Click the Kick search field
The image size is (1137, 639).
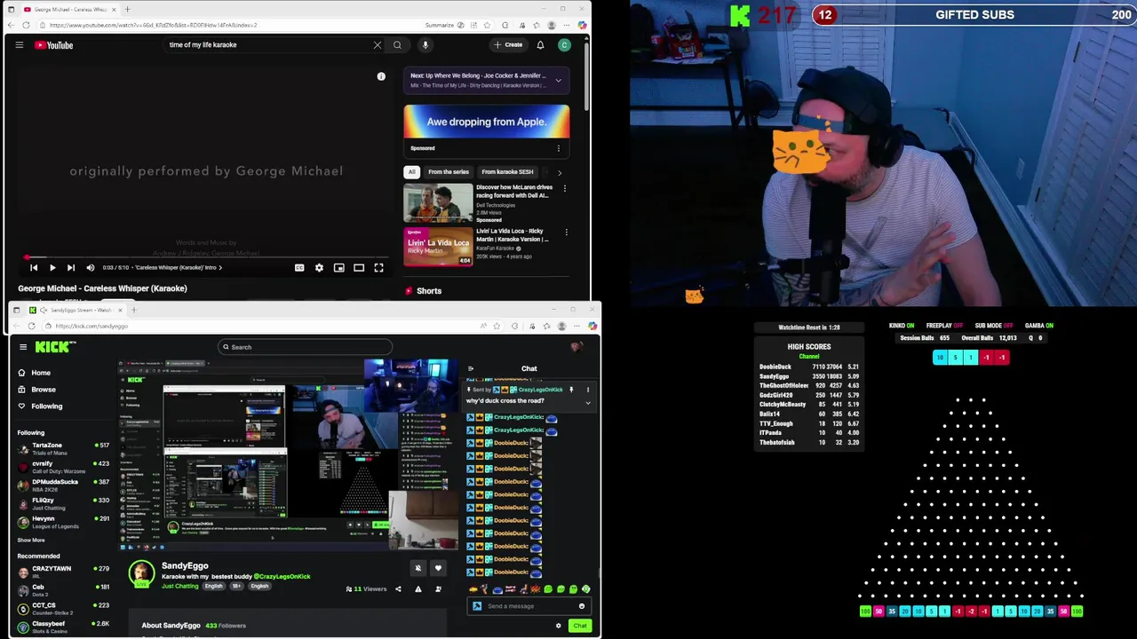pos(305,347)
